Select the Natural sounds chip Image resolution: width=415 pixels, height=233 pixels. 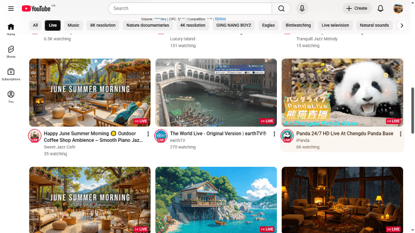coord(374,25)
